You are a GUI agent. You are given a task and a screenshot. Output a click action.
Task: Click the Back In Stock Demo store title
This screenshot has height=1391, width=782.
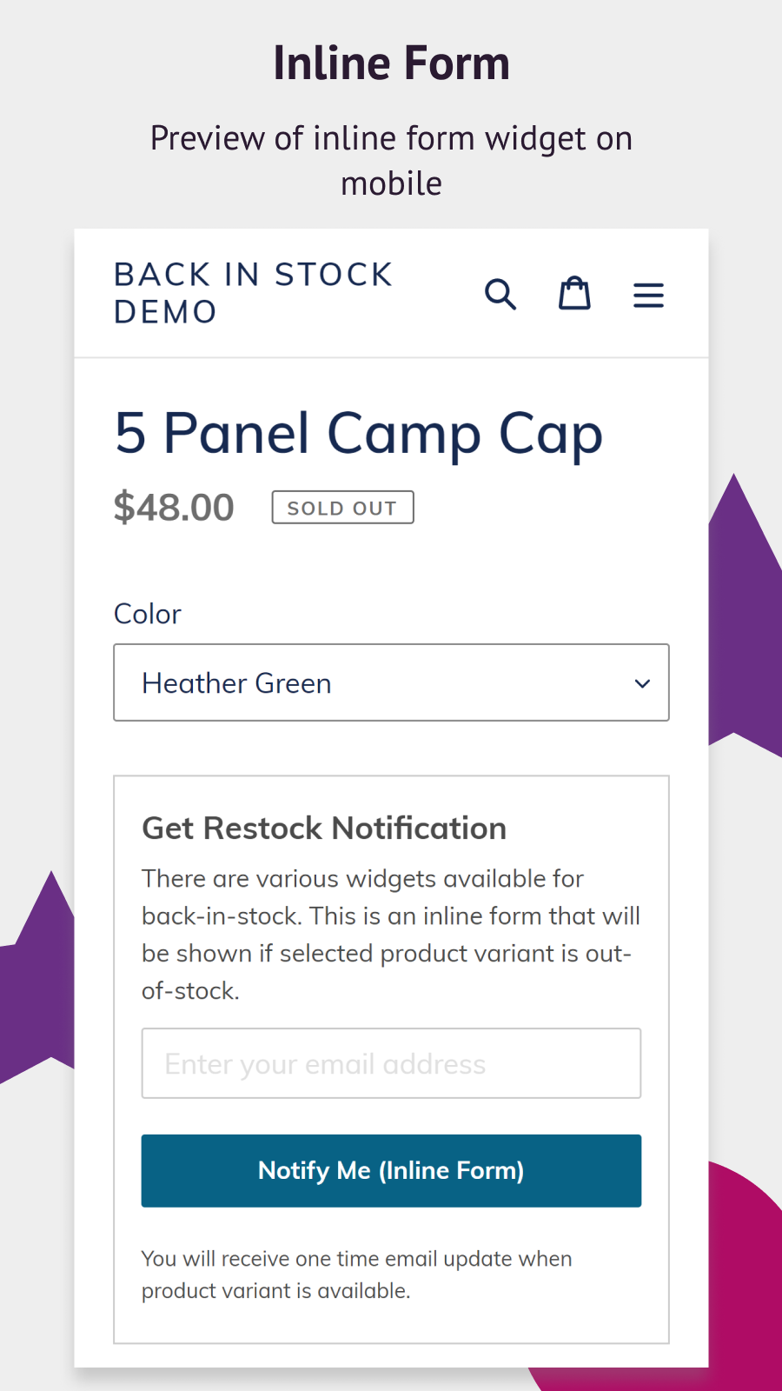253,293
